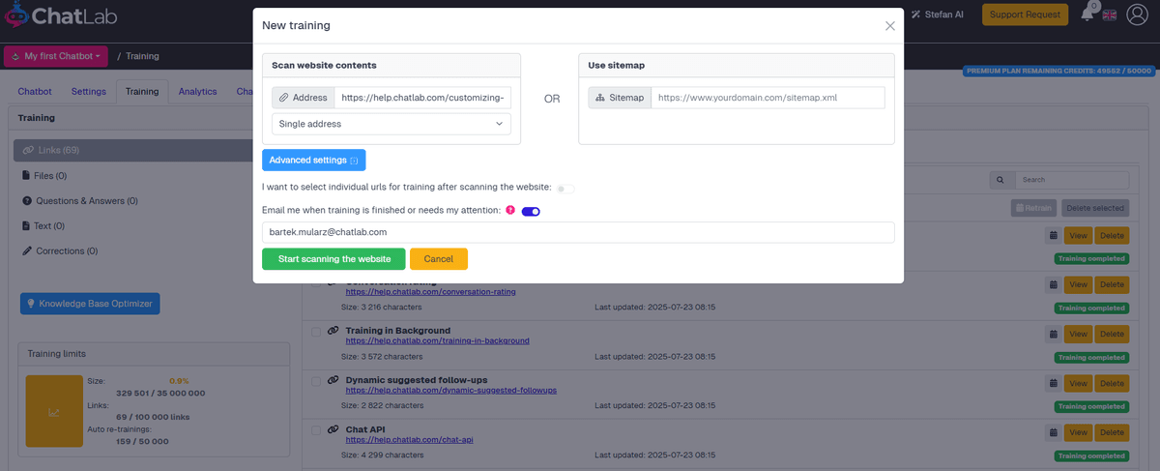The height and width of the screenshot is (471, 1160).
Task: Click Start scanning the website
Action: [333, 259]
